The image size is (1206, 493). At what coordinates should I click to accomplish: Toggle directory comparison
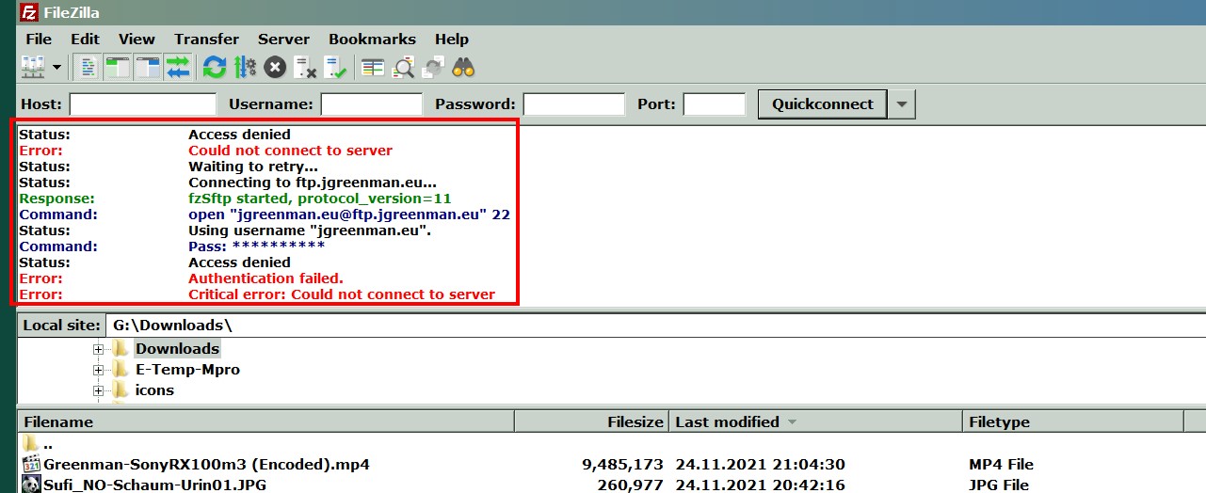click(x=403, y=67)
